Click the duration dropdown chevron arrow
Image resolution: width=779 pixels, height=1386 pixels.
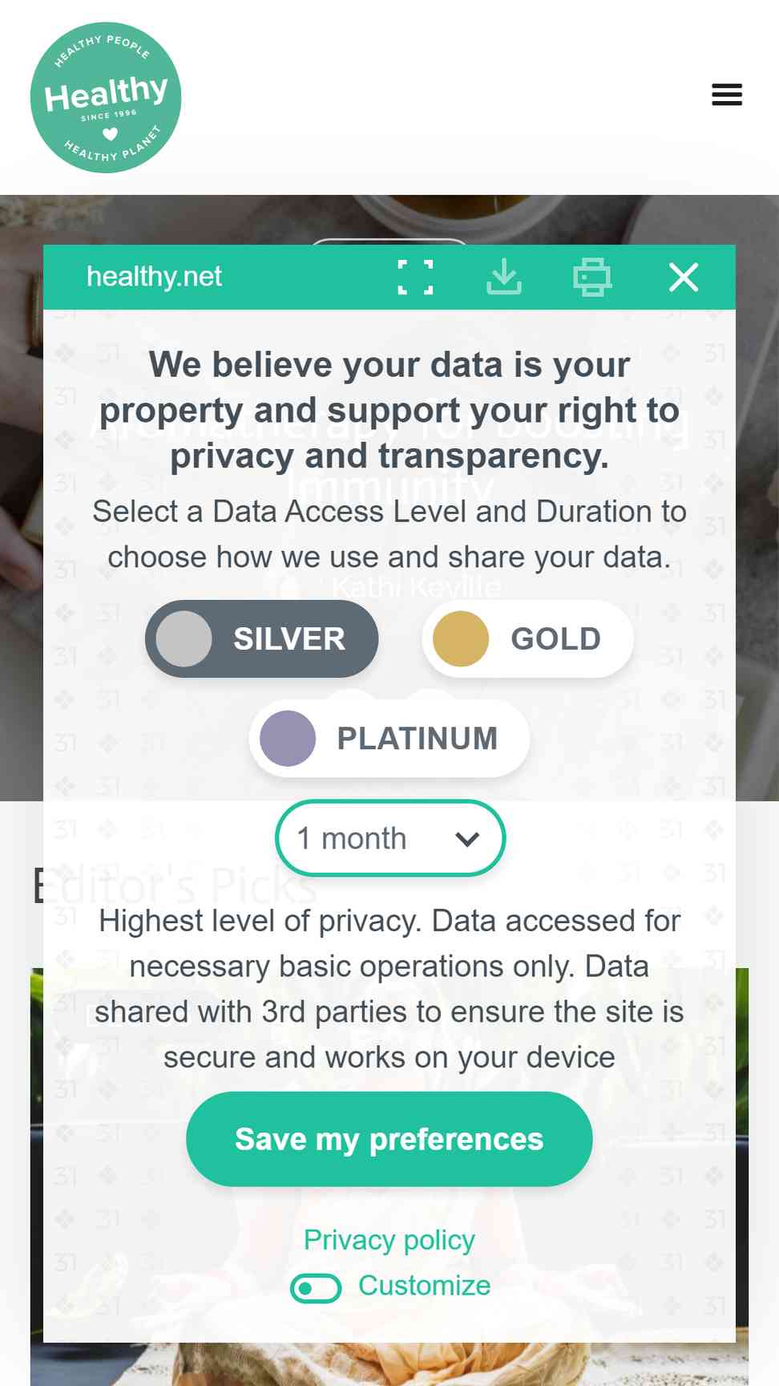[467, 839]
